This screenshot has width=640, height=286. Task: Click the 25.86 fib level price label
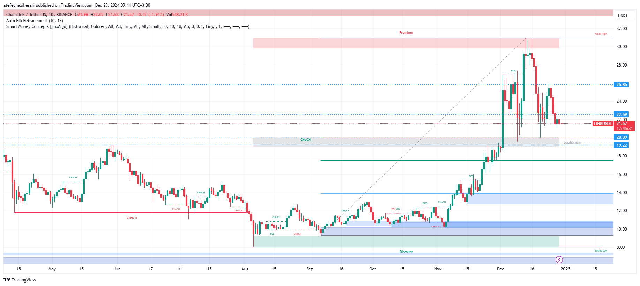tap(621, 85)
